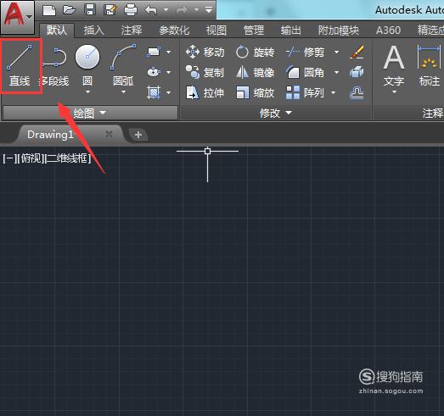Click the 复制 Copy tool

coord(205,72)
